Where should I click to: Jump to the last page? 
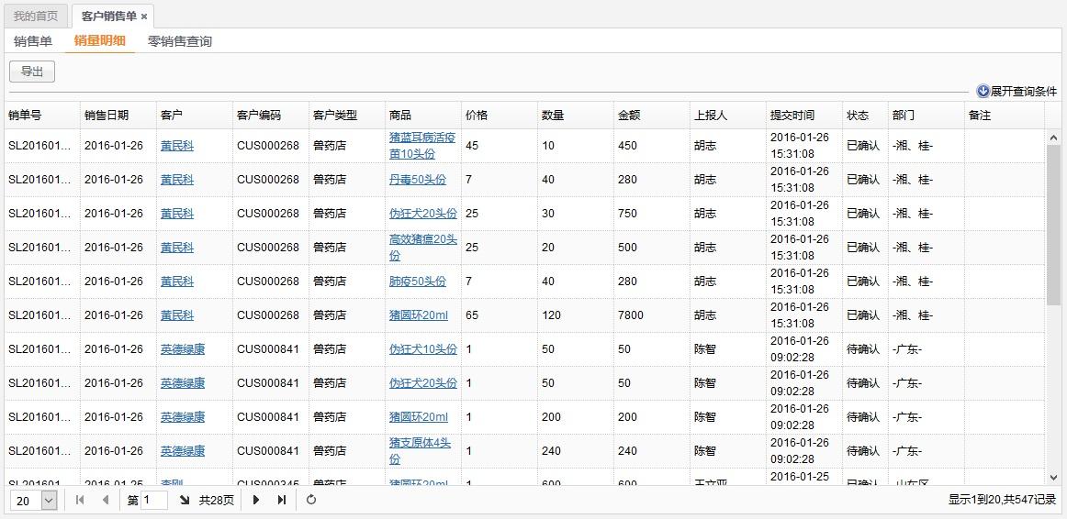(282, 500)
